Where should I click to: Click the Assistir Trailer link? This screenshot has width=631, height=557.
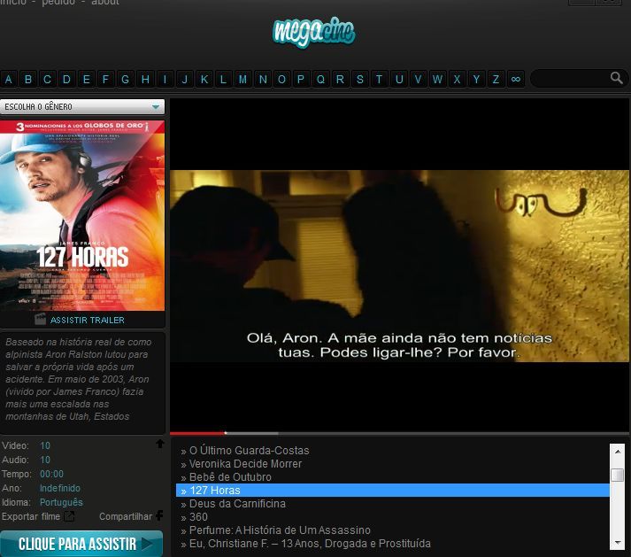(88, 320)
